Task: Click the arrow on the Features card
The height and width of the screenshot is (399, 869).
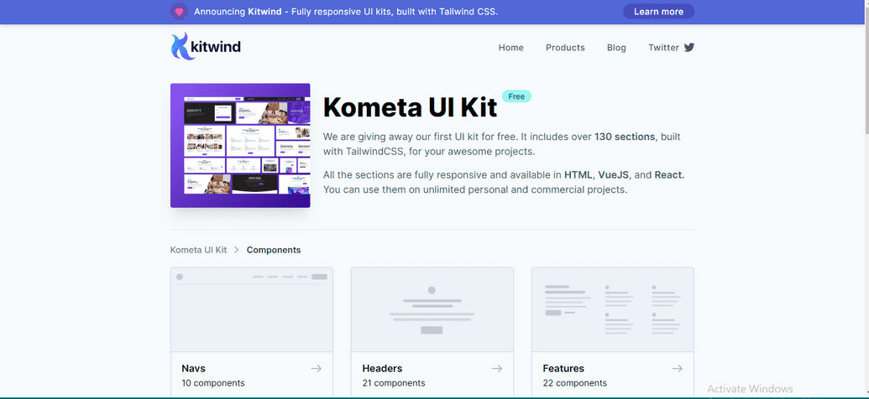Action: pos(678,369)
